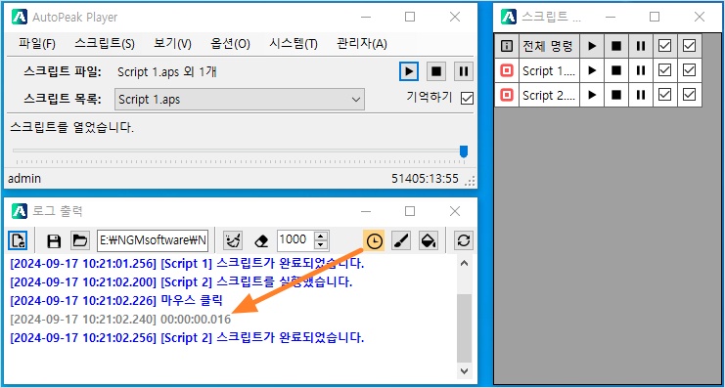725x388 pixels.
Task: Click the info icon in the script list header
Action: pos(507,46)
